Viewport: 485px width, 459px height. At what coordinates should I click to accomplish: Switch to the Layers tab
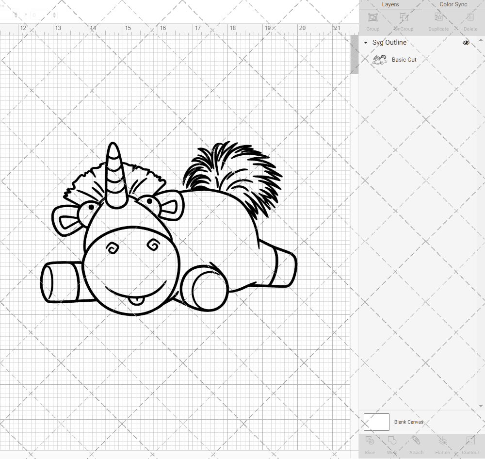(390, 5)
